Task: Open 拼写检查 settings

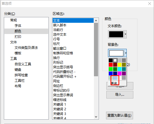Action: 21,75
